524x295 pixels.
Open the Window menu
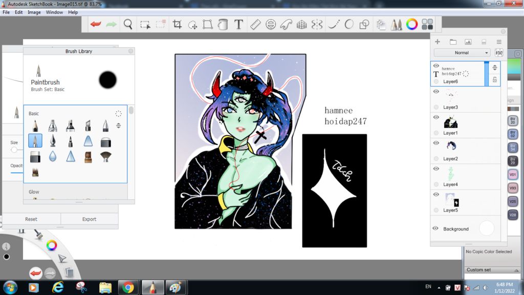[54, 12]
